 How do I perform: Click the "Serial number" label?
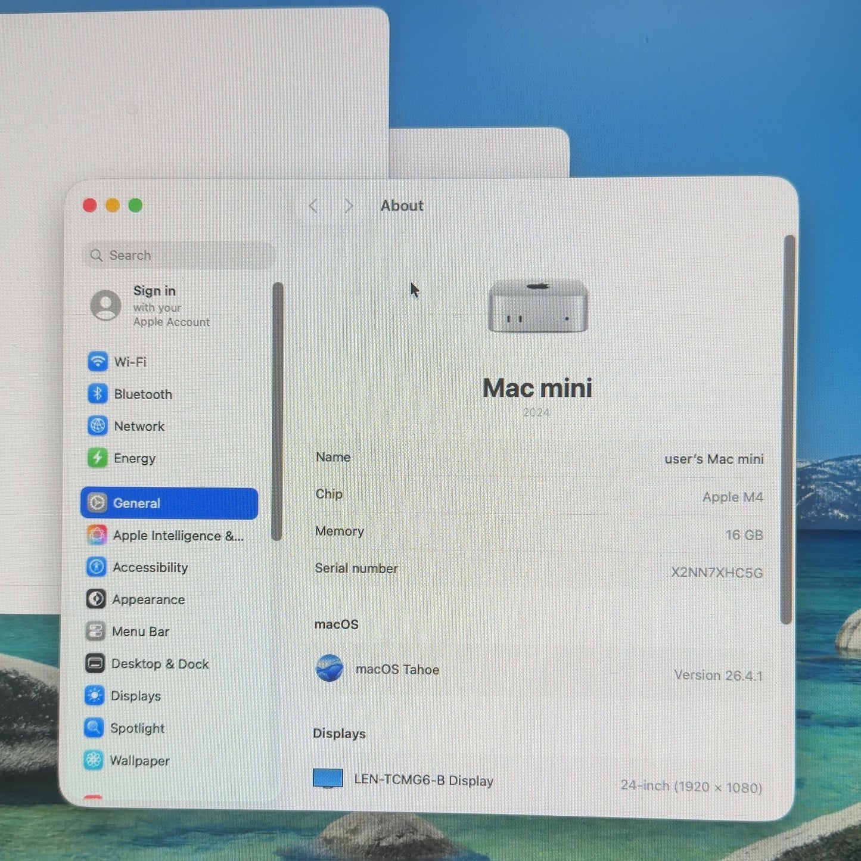pos(356,568)
